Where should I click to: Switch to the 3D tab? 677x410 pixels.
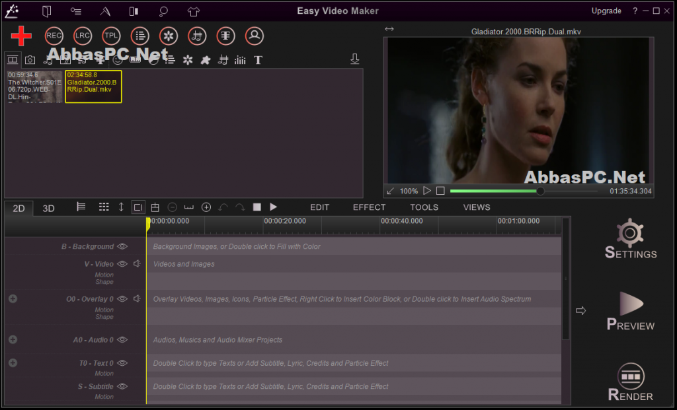(48, 208)
